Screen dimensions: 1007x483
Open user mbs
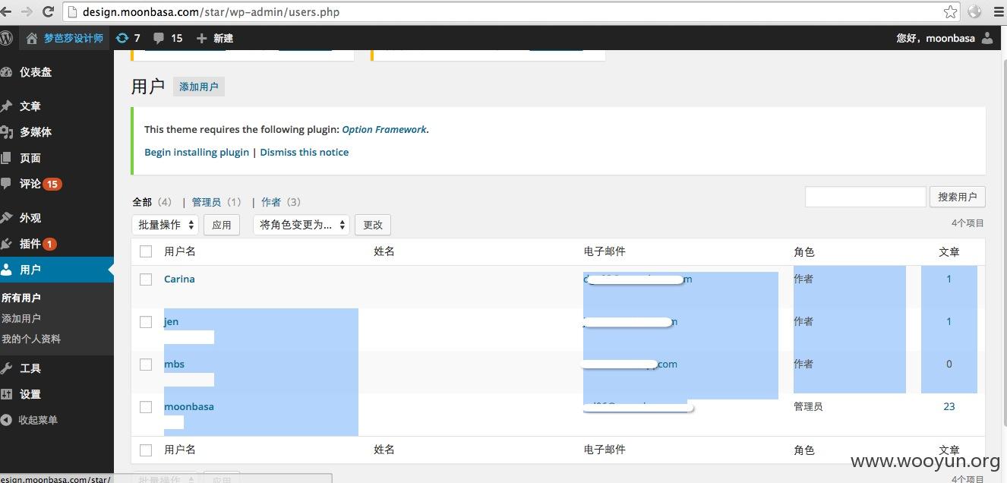[174, 364]
